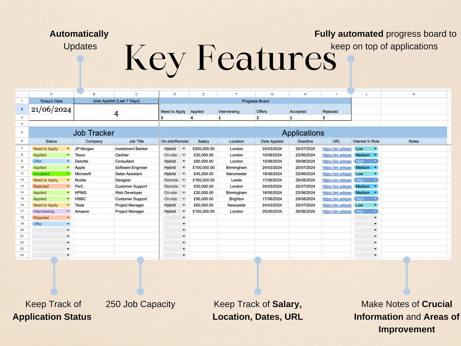The height and width of the screenshot is (346, 461).
Task: Open the Offer status dropdown on row 19
Action: [68, 223]
